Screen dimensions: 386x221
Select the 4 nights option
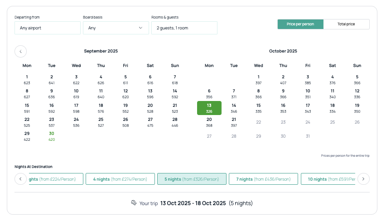[120, 179]
